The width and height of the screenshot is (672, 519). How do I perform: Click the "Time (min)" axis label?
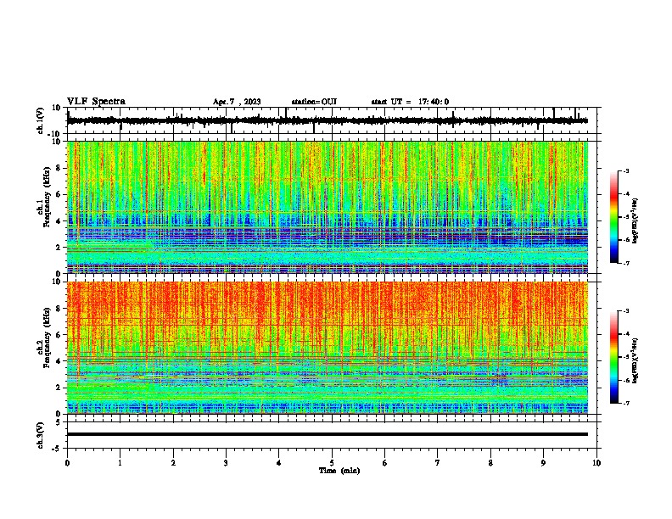[339, 471]
